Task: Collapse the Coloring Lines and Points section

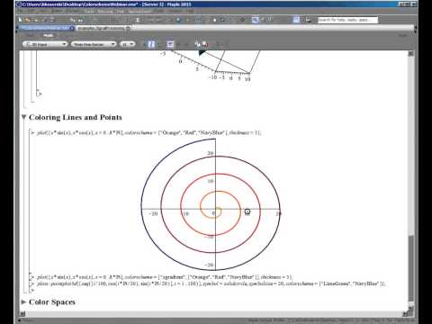Action: (24, 117)
